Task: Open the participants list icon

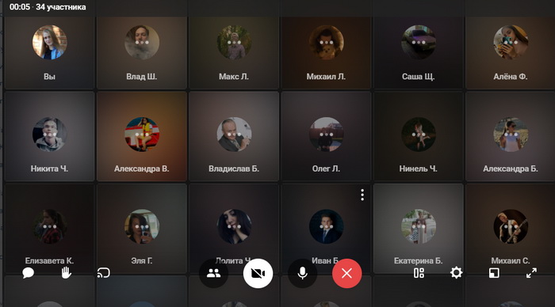Action: tap(213, 273)
